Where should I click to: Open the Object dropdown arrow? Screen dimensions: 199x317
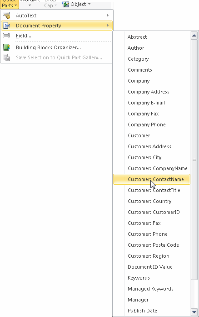[89, 4]
